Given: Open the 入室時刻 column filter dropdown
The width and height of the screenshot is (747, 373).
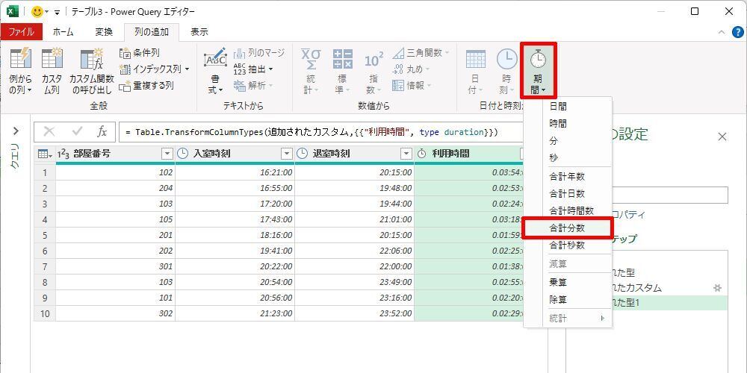Looking at the screenshot, I should coord(286,154).
